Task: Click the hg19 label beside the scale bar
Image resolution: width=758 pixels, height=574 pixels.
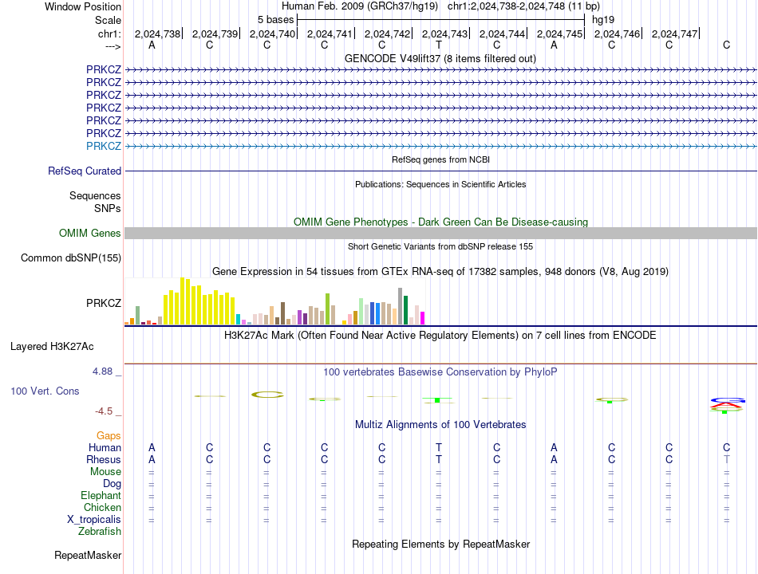Action: click(603, 20)
